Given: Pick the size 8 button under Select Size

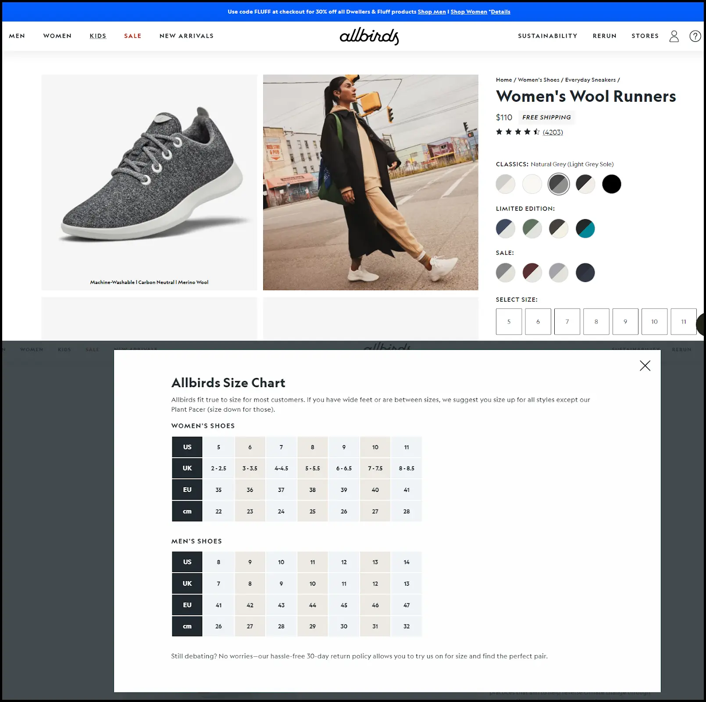Looking at the screenshot, I should [x=596, y=321].
